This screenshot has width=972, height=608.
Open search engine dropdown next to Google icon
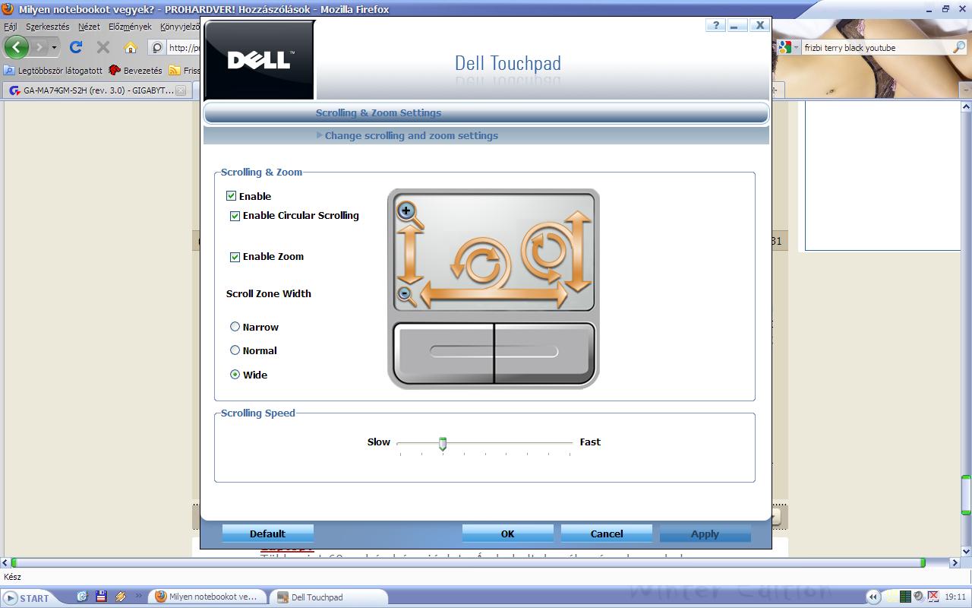[797, 47]
